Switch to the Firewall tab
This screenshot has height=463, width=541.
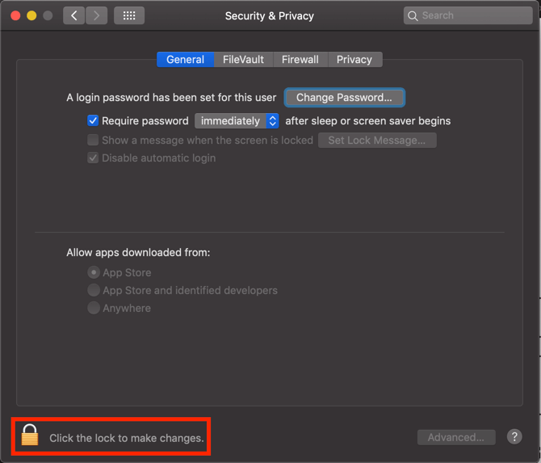[x=300, y=59]
